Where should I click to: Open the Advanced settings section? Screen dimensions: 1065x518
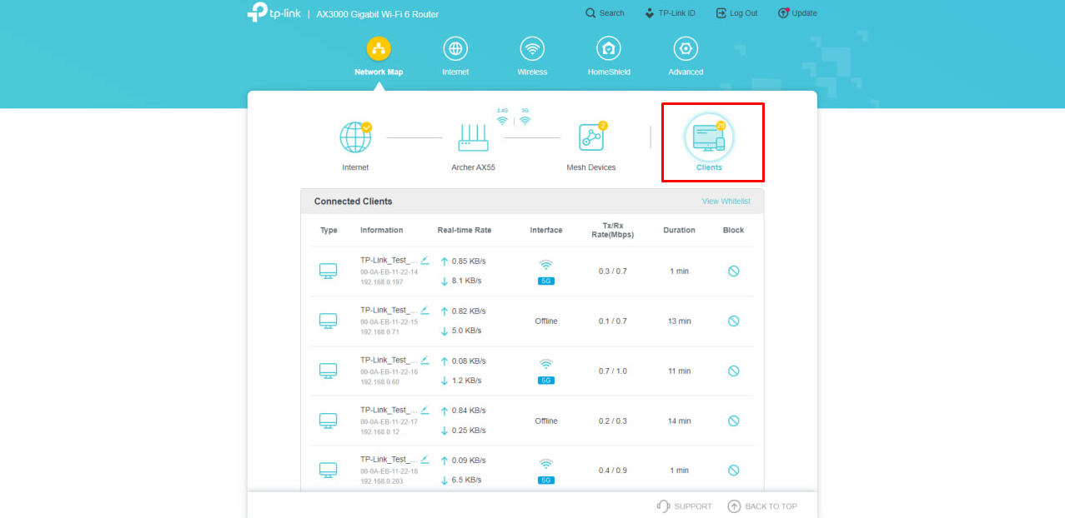[x=685, y=55]
